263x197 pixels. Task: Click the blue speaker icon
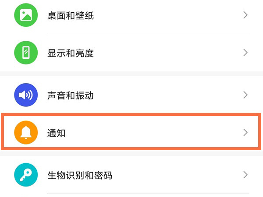coord(26,95)
